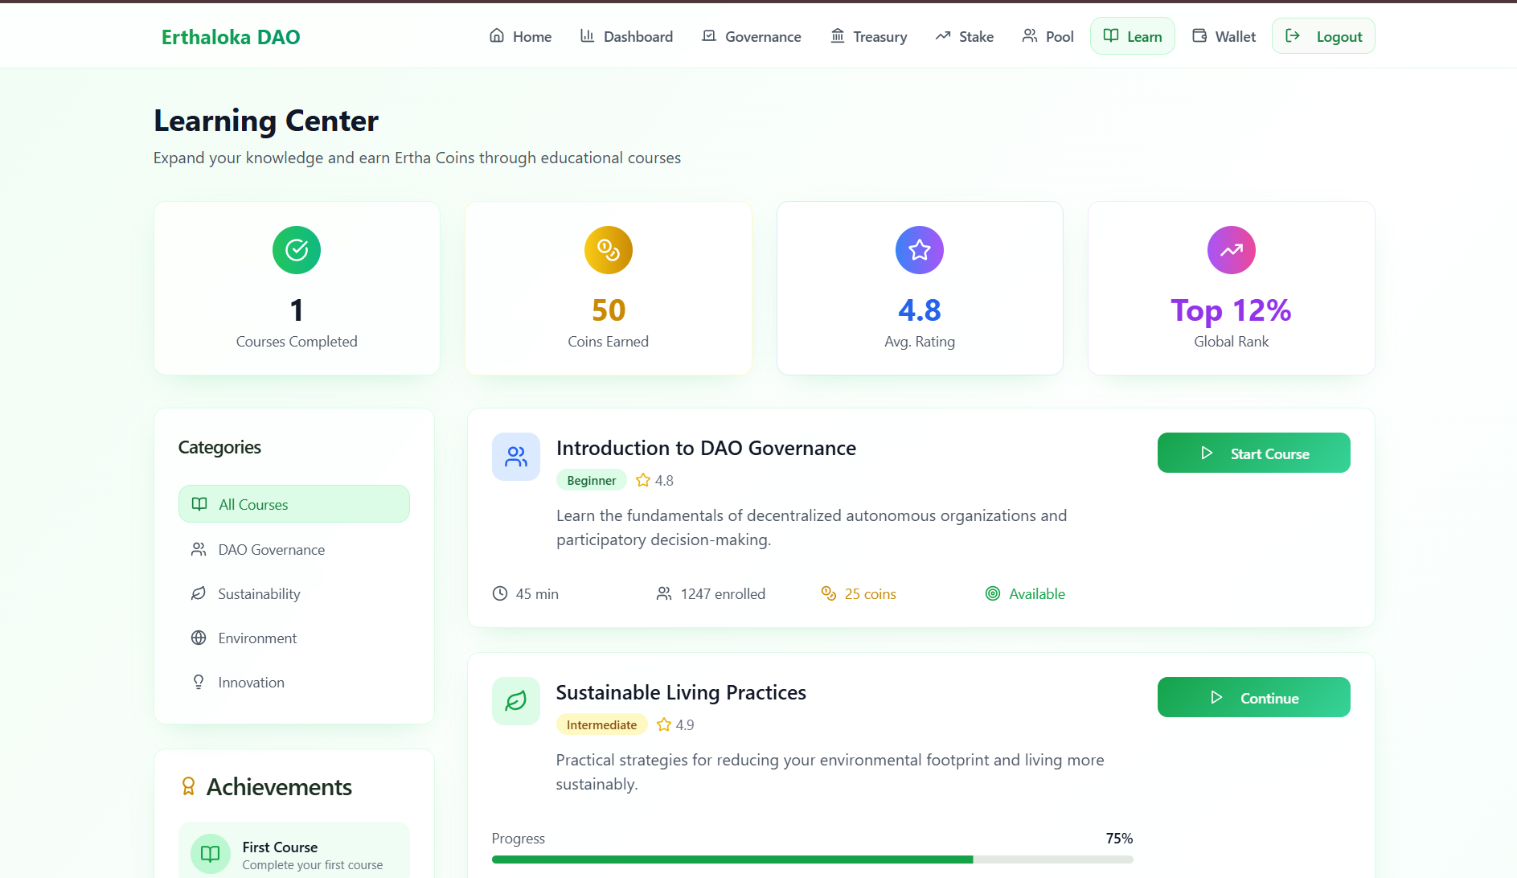Click the star Avg. Rating icon
The height and width of the screenshot is (878, 1517).
(x=920, y=250)
